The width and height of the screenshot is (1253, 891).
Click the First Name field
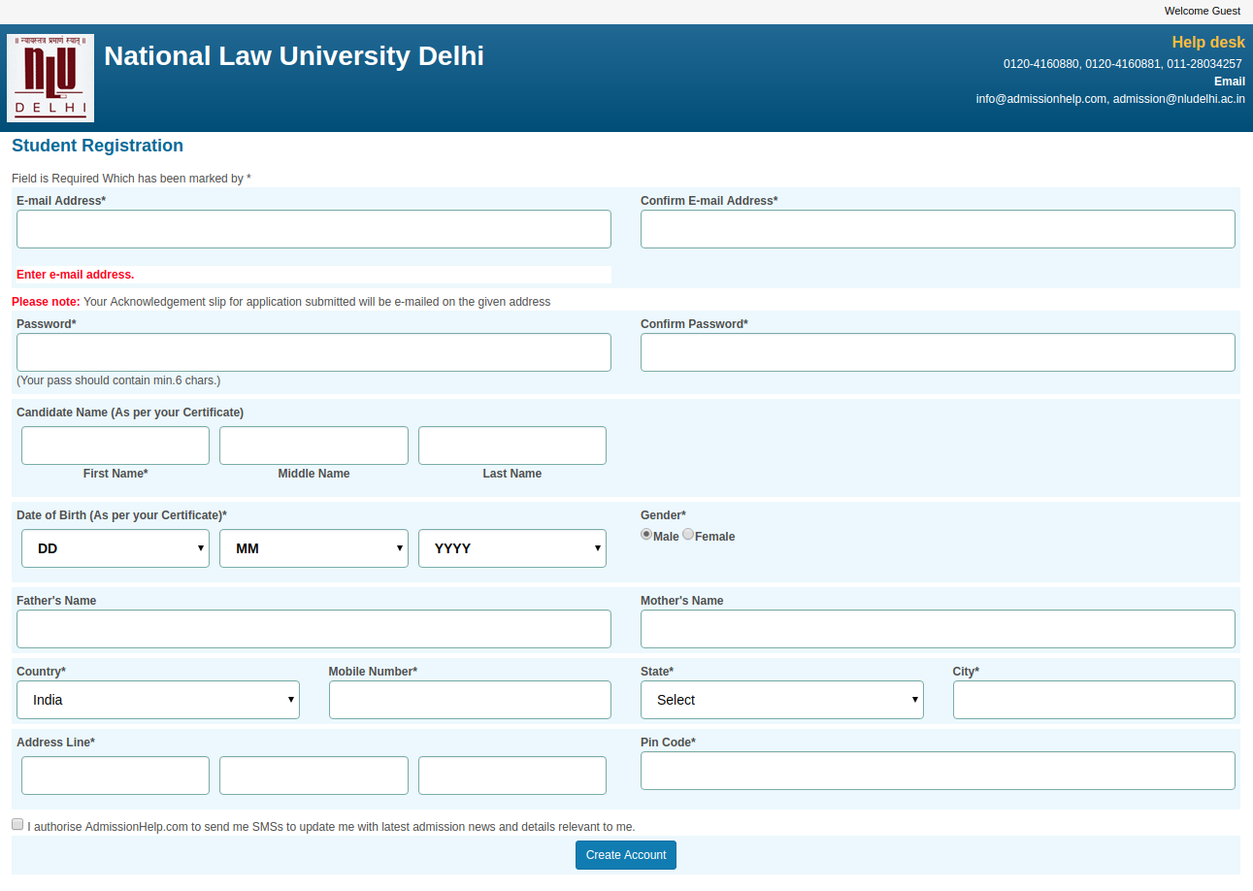(x=115, y=445)
